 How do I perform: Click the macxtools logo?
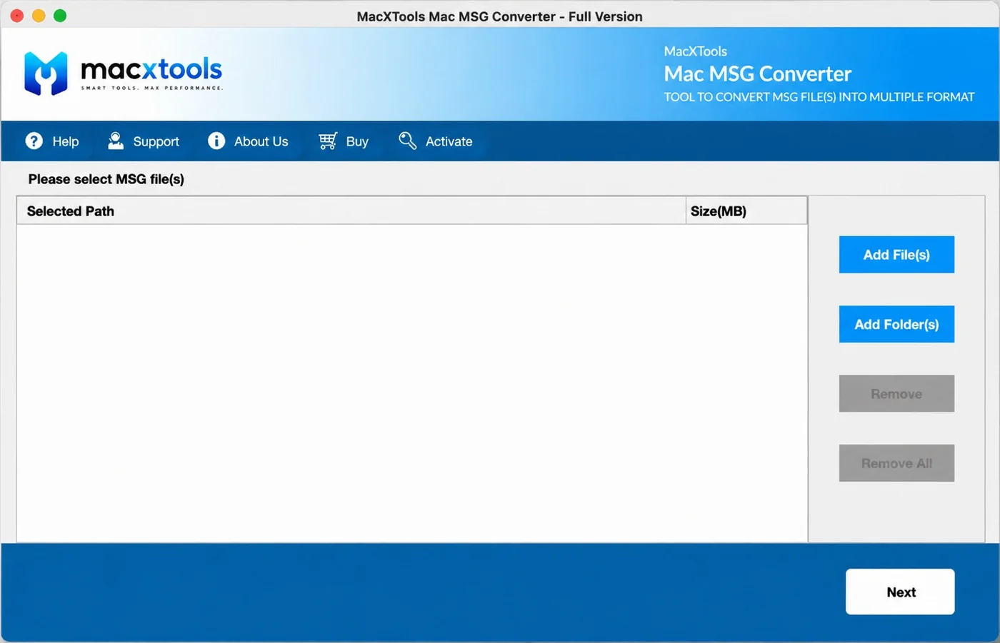[x=124, y=73]
